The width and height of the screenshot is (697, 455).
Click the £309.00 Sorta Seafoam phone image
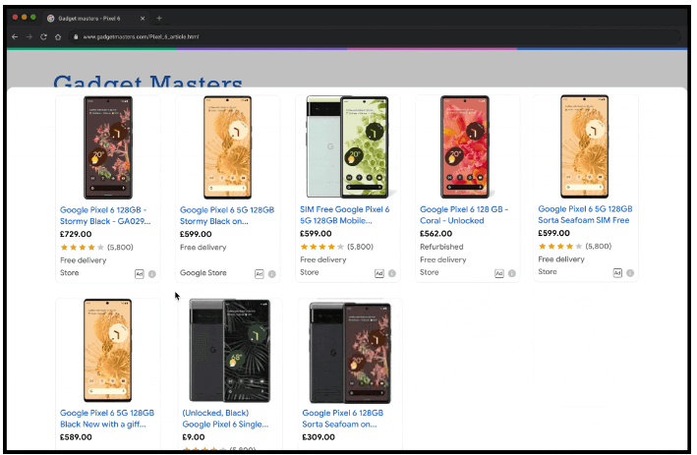tap(350, 353)
